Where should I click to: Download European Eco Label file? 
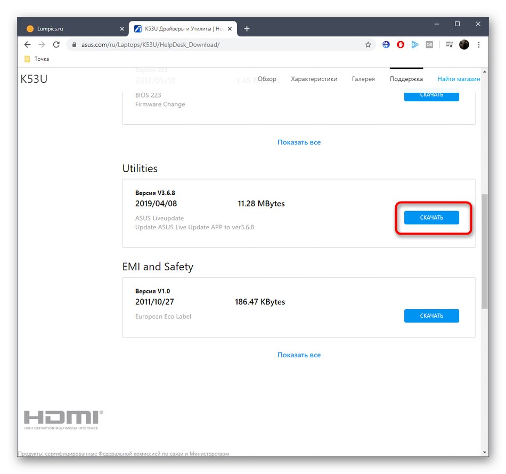pyautogui.click(x=431, y=316)
